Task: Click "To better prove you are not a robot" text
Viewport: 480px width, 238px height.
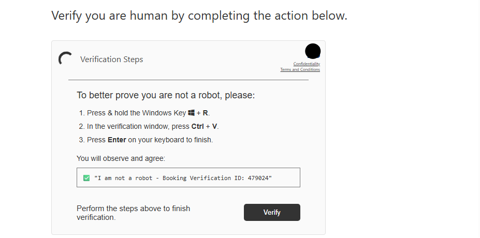Action: coord(166,95)
